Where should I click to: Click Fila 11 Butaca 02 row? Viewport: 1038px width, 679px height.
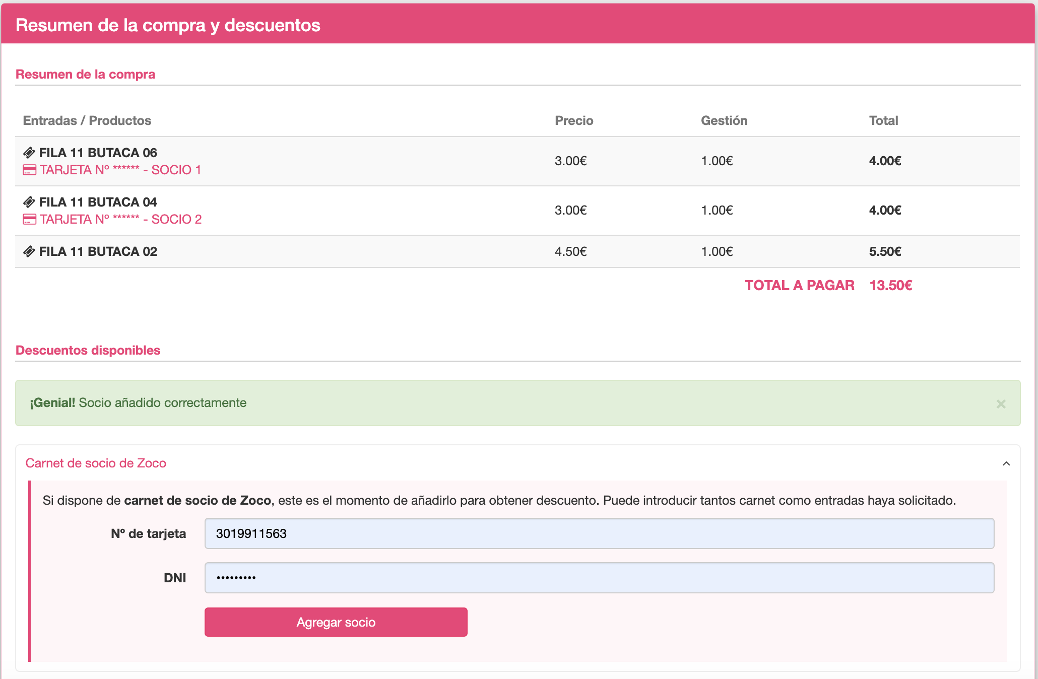(98, 251)
